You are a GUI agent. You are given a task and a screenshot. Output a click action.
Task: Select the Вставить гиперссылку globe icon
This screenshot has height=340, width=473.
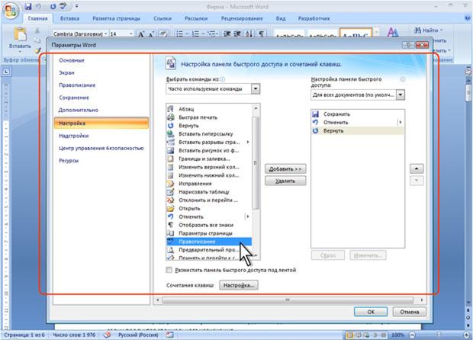(x=170, y=134)
